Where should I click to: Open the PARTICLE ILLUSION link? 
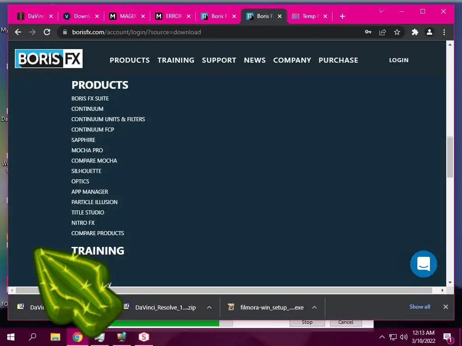94,202
